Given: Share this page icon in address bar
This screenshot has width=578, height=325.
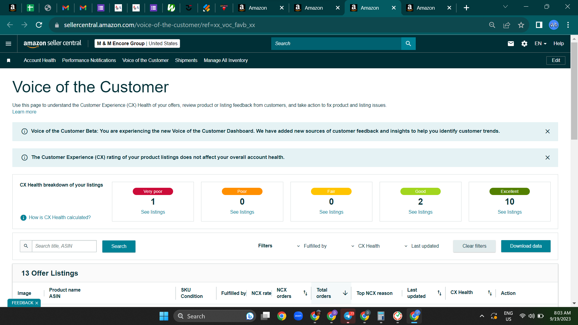Looking at the screenshot, I should pos(507,25).
